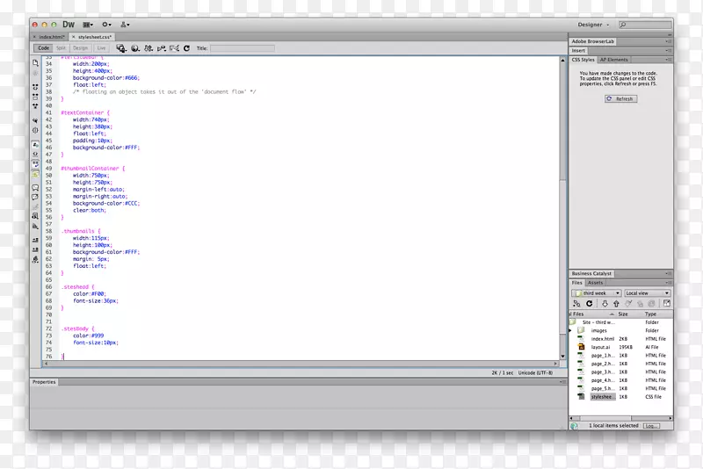Select the CSS Styles tab

tap(583, 60)
